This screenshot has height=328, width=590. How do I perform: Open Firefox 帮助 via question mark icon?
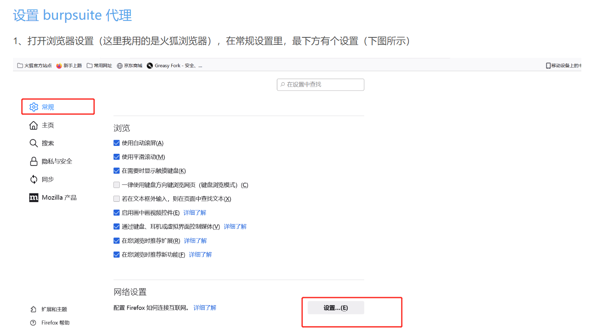coord(34,322)
